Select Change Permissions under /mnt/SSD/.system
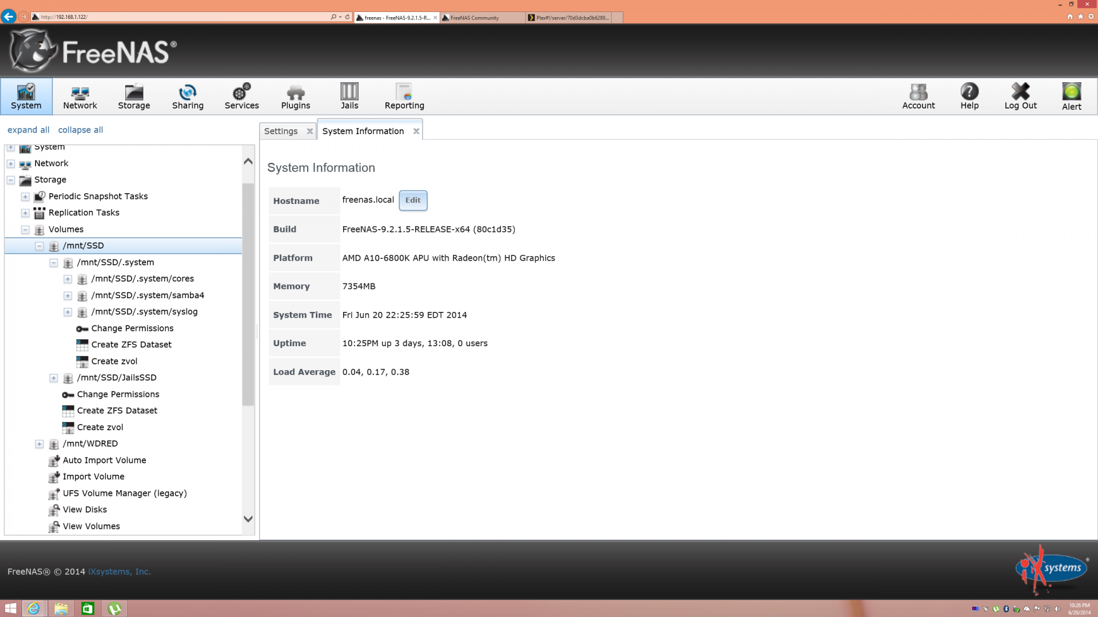Screen dimensions: 1098x617 tap(132, 328)
